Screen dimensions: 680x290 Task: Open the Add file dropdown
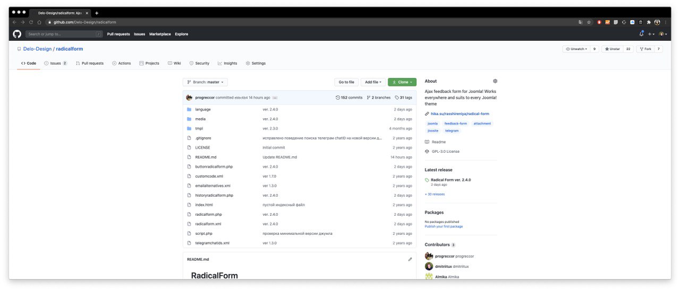[x=373, y=82]
